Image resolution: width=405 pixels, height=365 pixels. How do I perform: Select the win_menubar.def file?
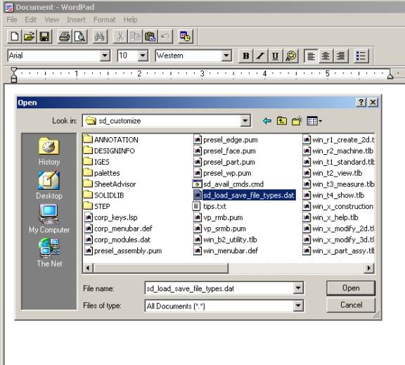[226, 251]
